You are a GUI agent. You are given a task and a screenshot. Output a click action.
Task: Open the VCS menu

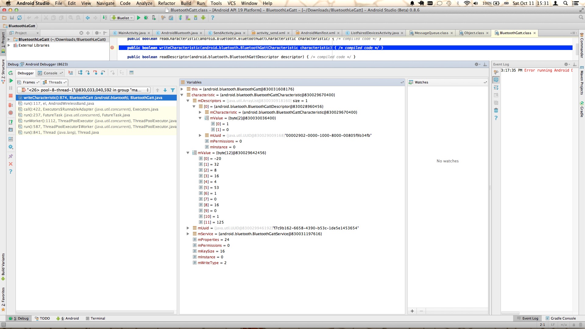232,3
